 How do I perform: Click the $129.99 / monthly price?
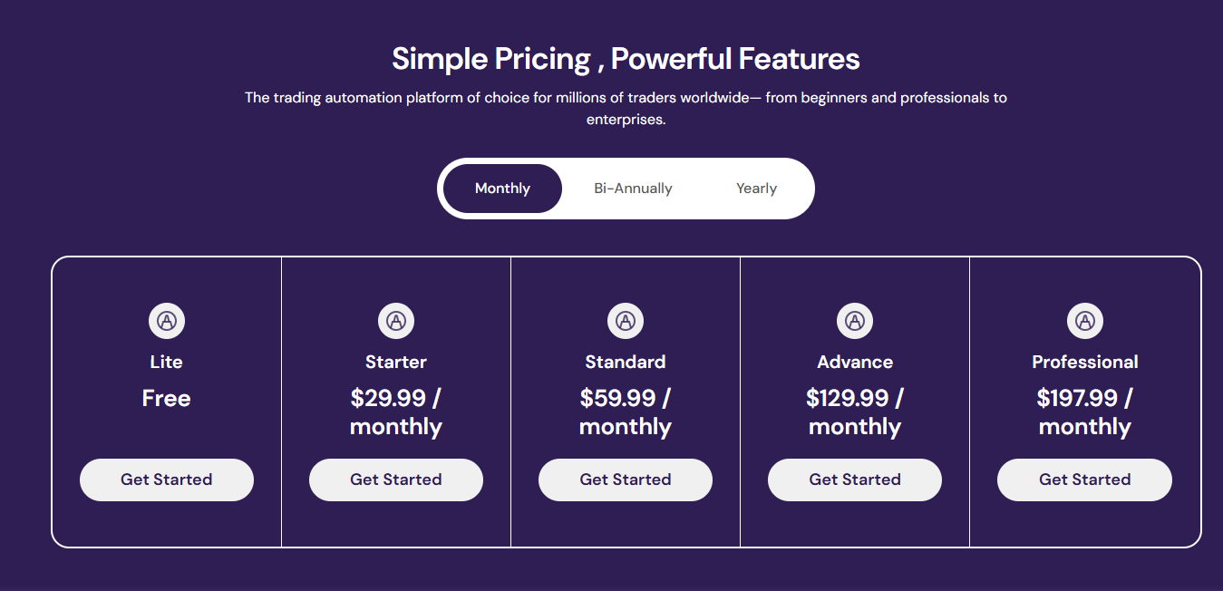pyautogui.click(x=854, y=412)
